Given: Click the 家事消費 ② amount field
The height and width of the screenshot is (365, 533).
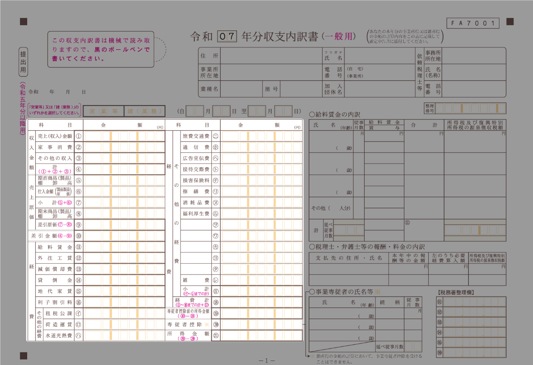Looking at the screenshot, I should (x=124, y=147).
